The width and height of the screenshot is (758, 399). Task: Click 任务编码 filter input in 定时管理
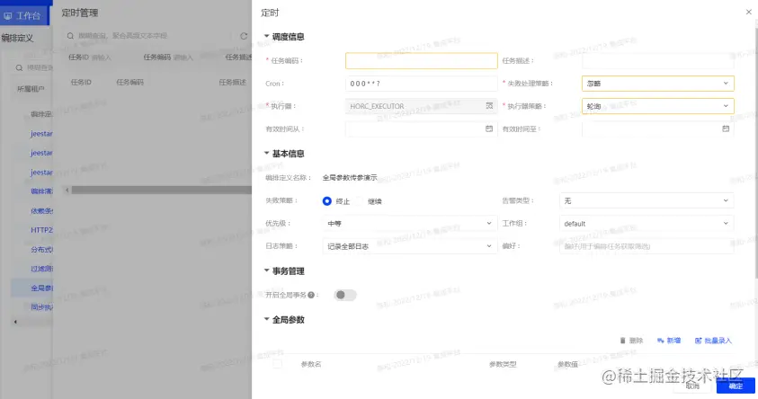click(x=183, y=58)
